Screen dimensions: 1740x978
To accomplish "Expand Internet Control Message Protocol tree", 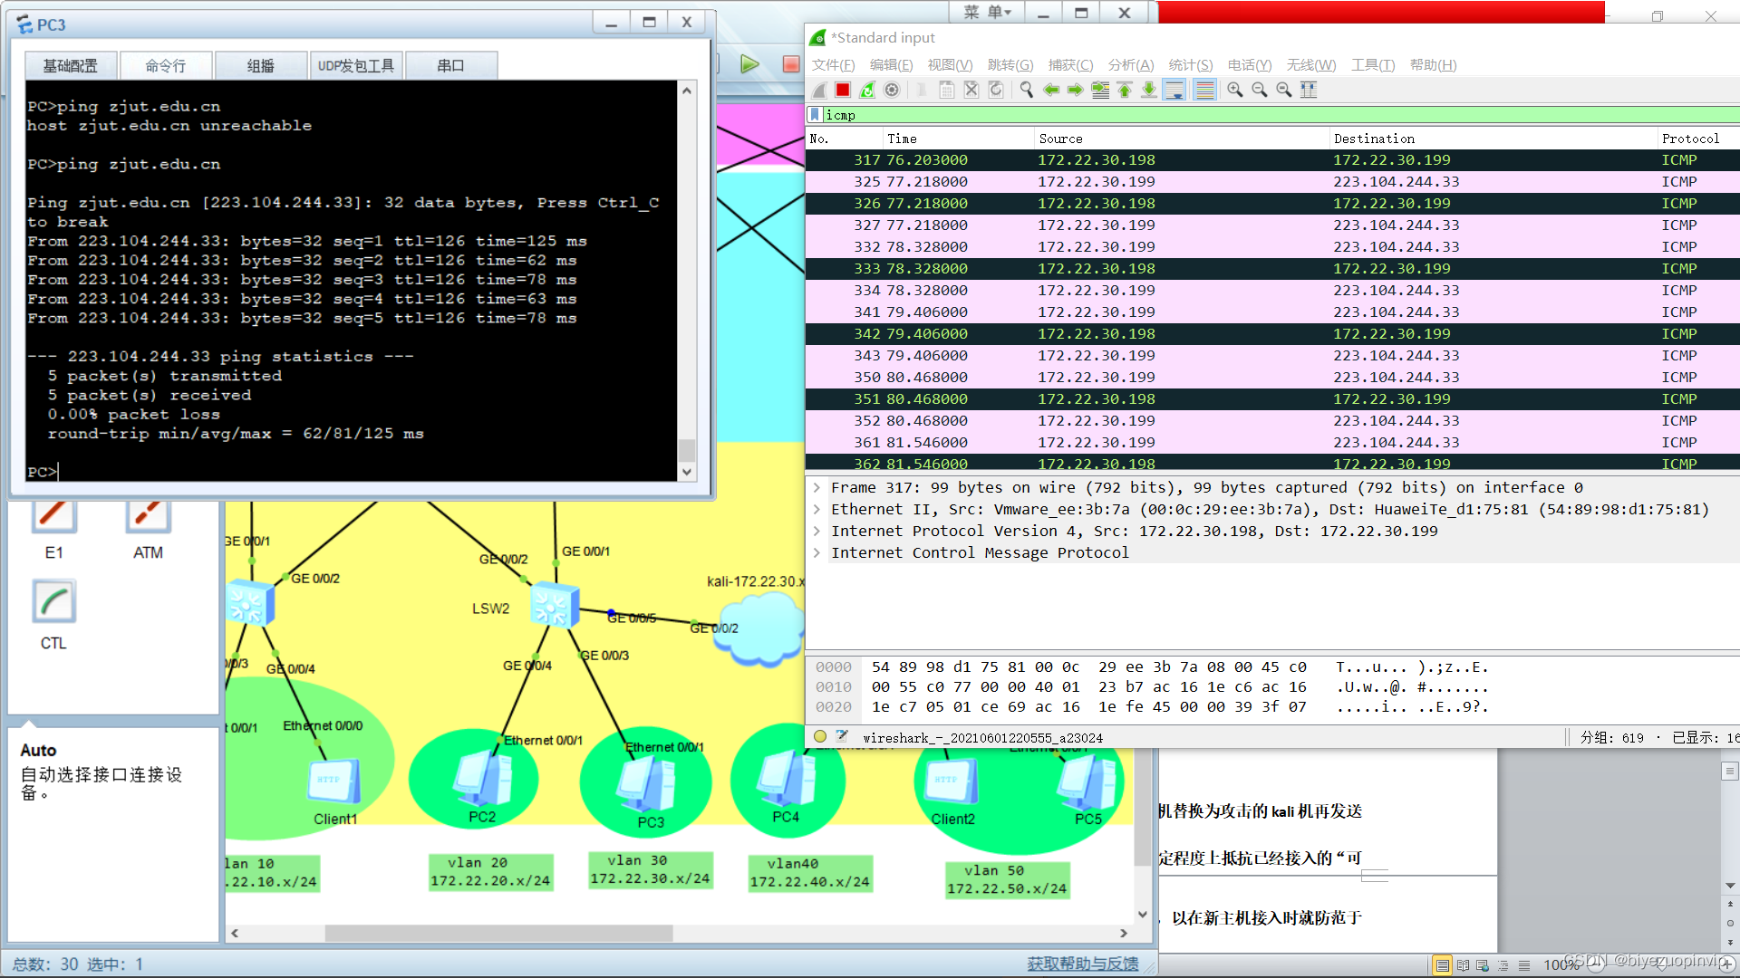I will pyautogui.click(x=817, y=553).
